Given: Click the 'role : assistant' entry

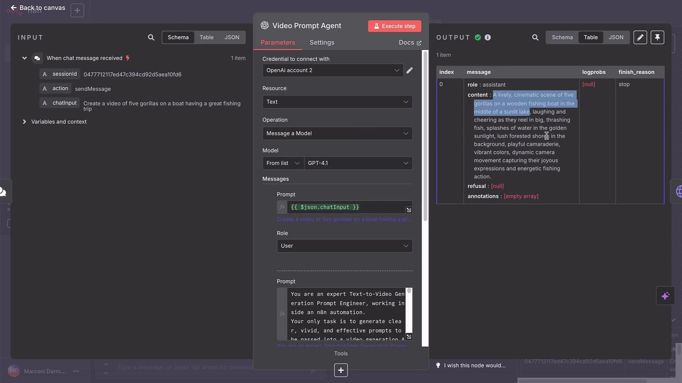Looking at the screenshot, I should (486, 85).
